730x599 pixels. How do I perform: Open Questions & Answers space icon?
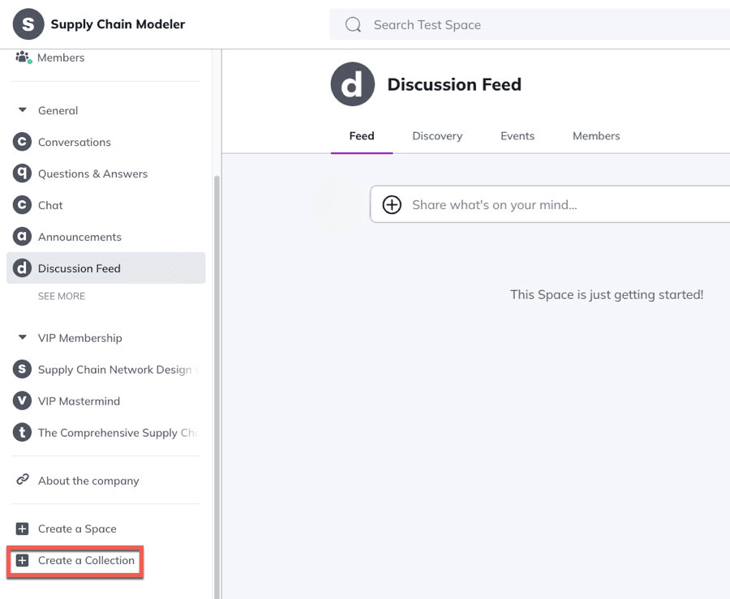tap(23, 173)
